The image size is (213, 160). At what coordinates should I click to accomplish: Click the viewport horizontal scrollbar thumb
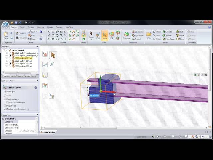(81, 128)
